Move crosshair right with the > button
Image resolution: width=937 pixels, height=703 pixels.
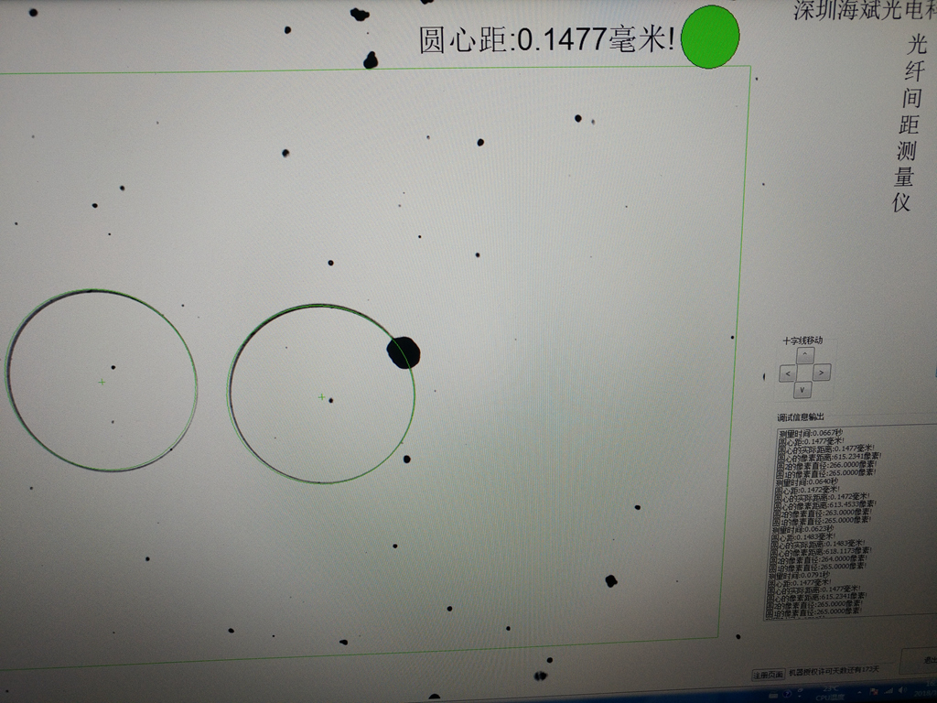[822, 373]
